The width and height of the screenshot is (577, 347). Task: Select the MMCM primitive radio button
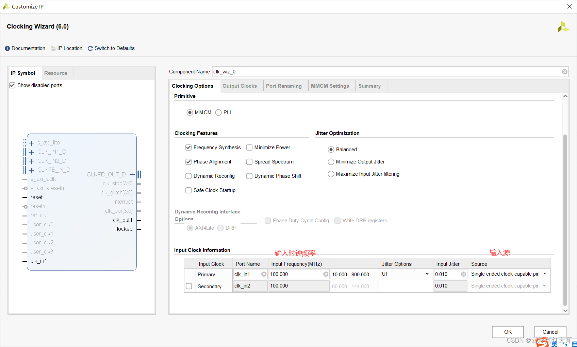[x=190, y=112]
